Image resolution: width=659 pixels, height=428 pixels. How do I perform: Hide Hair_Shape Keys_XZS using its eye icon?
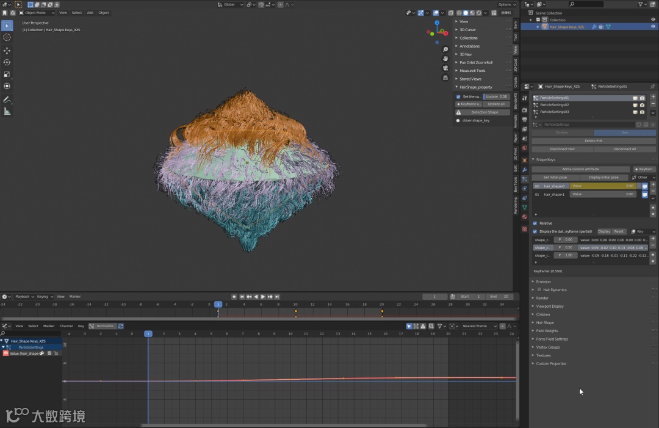tap(653, 27)
